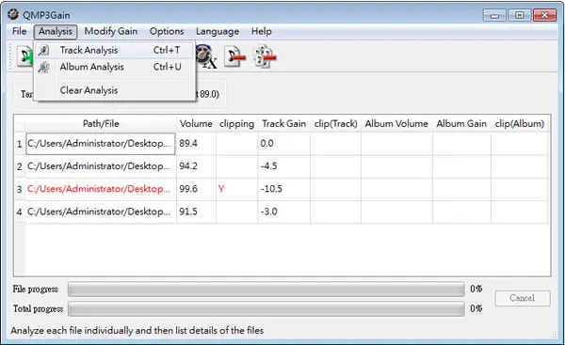Click the clipping column header
Image resolution: width=565 pixels, height=345 pixels.
pos(236,124)
